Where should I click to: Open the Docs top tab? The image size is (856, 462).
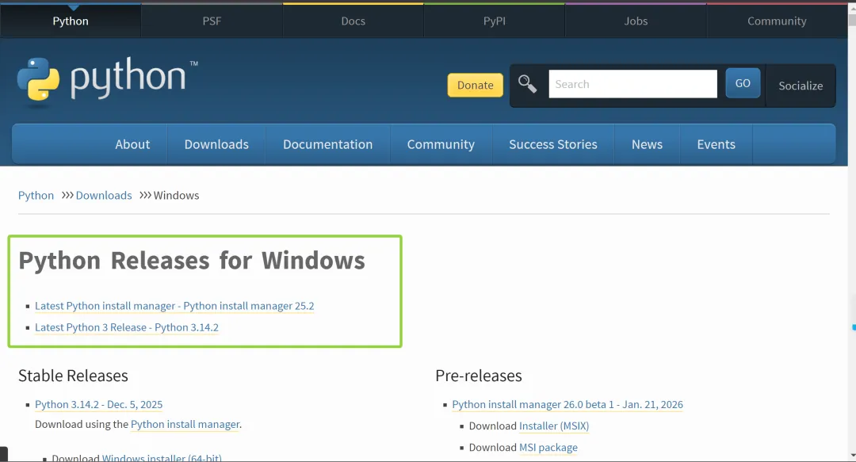click(x=353, y=21)
